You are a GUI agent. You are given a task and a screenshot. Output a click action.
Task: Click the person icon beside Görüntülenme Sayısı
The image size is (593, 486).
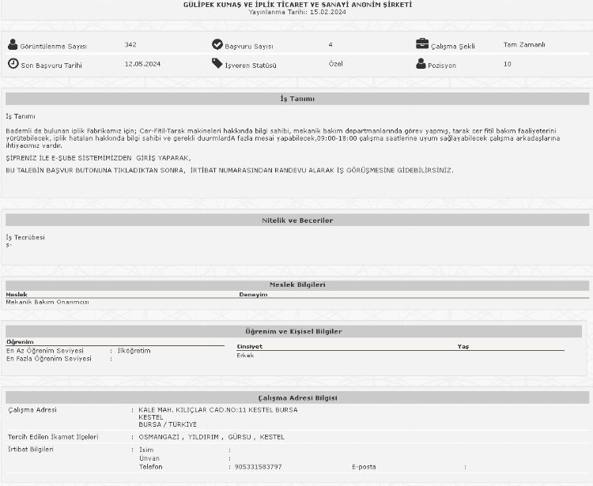tap(13, 44)
